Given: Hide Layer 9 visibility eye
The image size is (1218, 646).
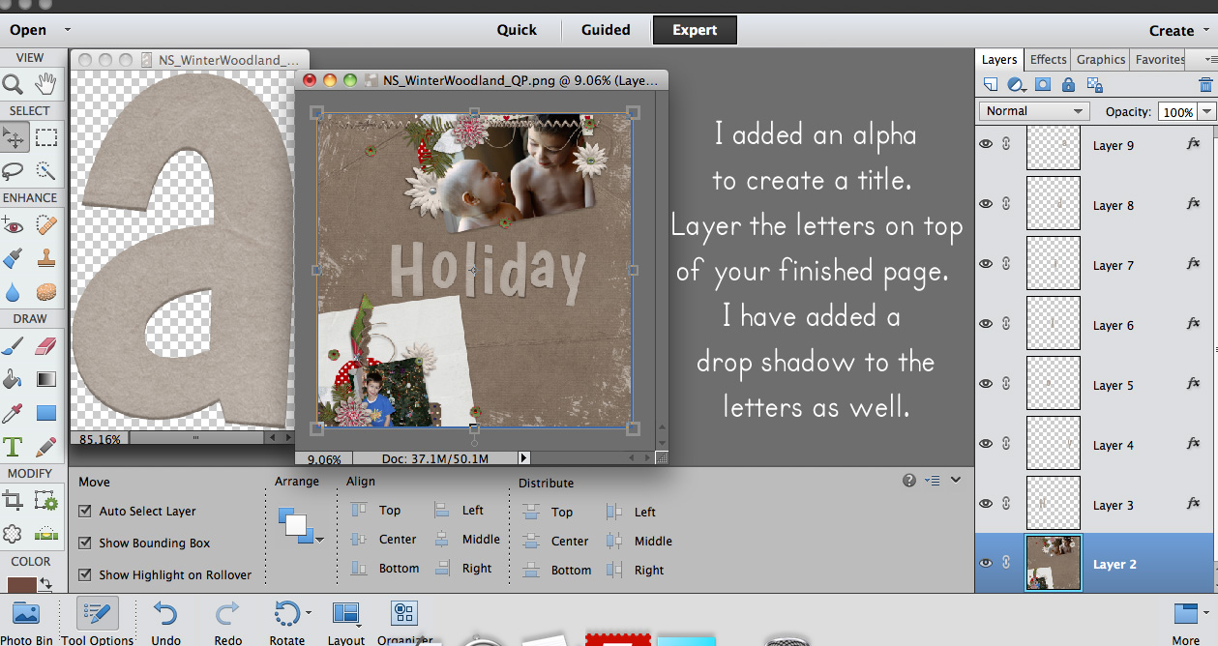Looking at the screenshot, I should tap(986, 145).
